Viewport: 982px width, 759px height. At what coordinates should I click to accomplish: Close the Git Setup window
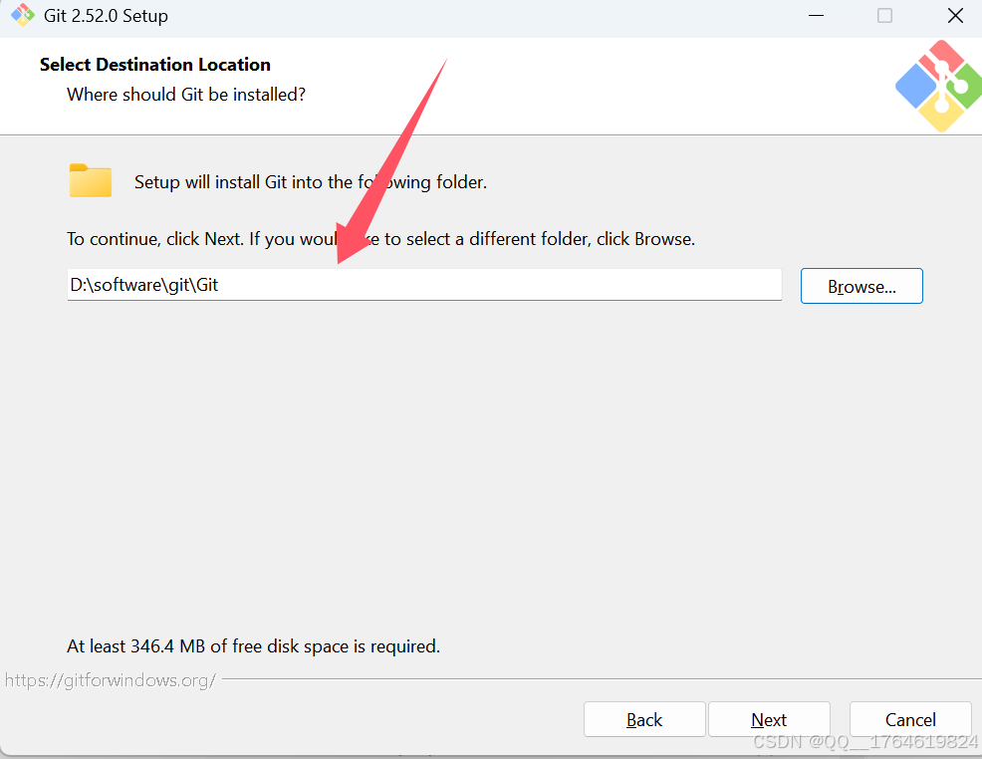(955, 16)
